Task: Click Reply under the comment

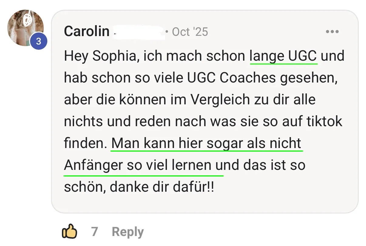Action: click(127, 231)
